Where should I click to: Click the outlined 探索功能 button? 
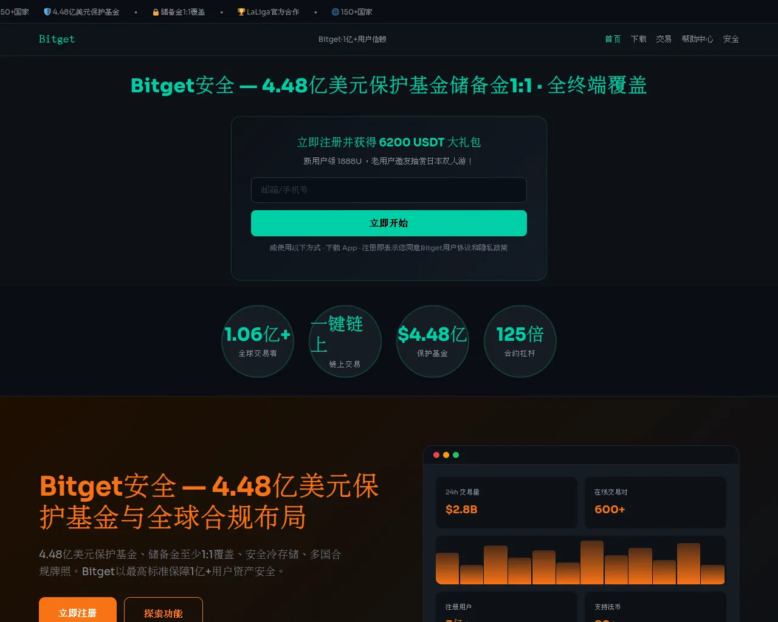click(164, 610)
